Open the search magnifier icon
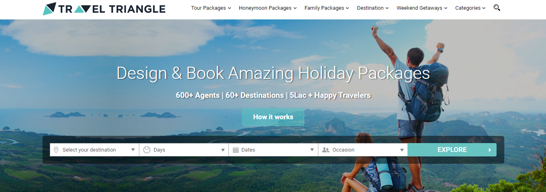 coord(497,8)
